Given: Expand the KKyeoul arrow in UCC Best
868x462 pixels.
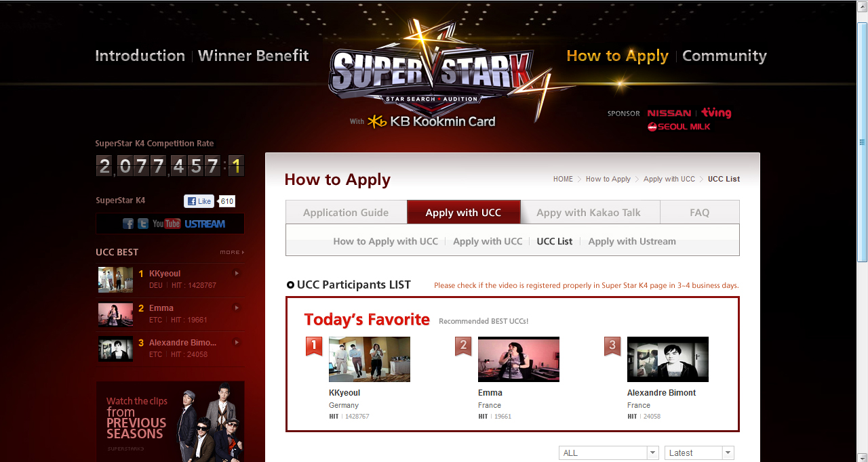Looking at the screenshot, I should pos(237,274).
